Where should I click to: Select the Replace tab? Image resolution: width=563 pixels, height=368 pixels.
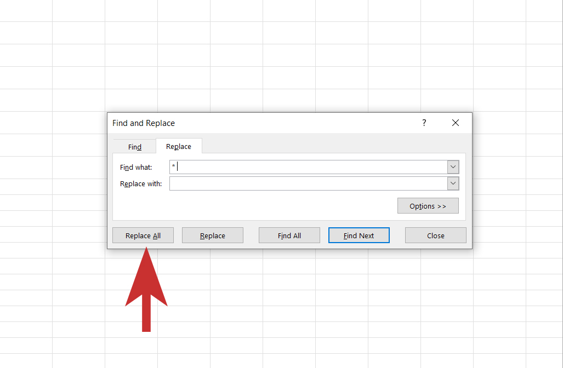pos(179,146)
